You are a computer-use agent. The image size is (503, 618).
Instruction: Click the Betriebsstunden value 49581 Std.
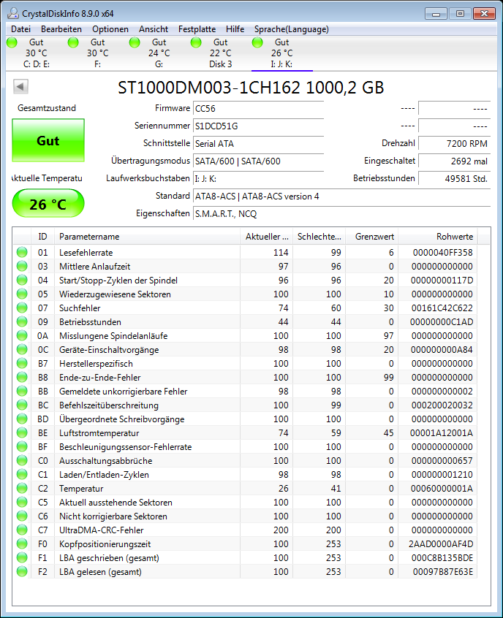point(454,178)
